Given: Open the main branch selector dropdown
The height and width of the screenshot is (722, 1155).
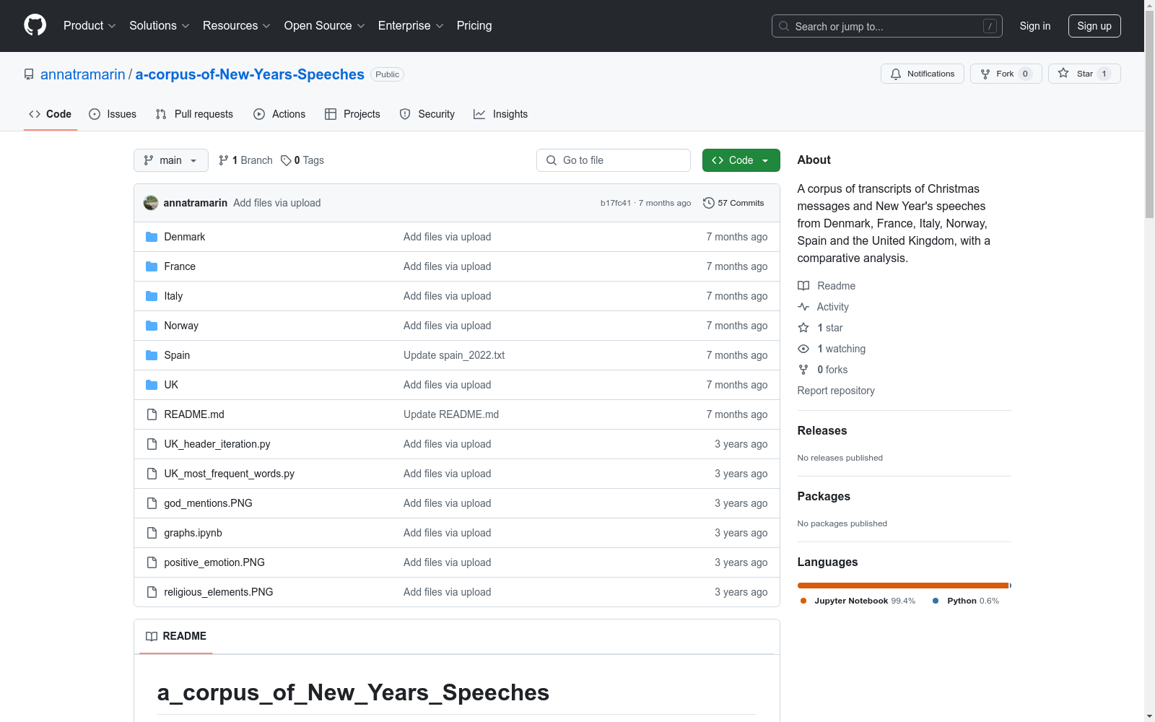Looking at the screenshot, I should pos(171,160).
